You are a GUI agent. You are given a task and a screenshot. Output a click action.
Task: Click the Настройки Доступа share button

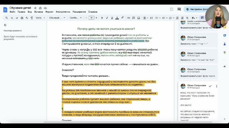pos(196,9)
